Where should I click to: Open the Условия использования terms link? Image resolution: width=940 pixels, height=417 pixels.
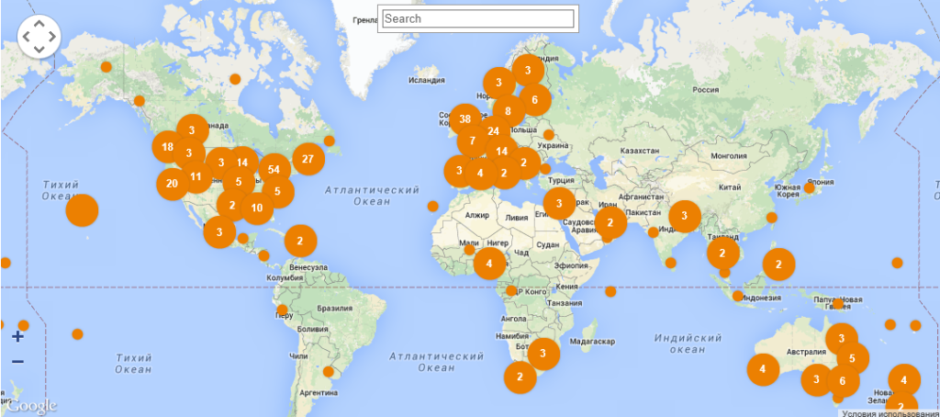coord(890,411)
